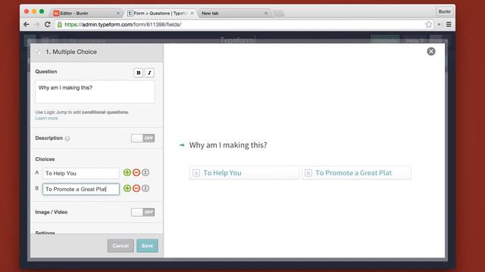
Task: Add a choice after choice A
Action: [x=127, y=172]
